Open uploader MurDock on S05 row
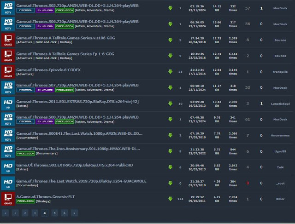The height and width of the screenshot is (224, 295). (280, 8)
